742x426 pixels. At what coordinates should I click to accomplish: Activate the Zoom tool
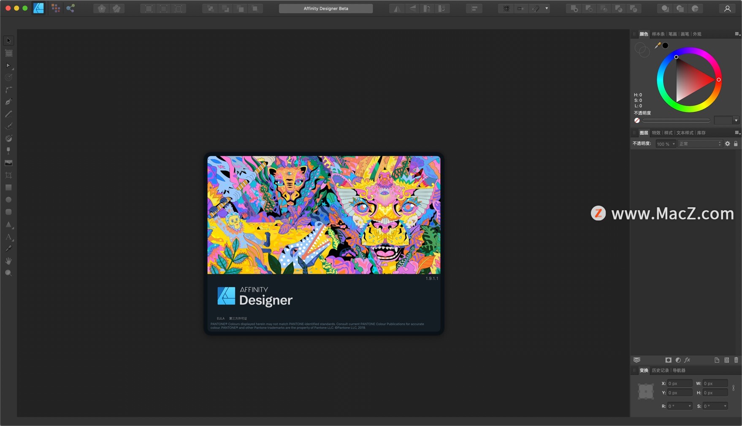pyautogui.click(x=8, y=273)
